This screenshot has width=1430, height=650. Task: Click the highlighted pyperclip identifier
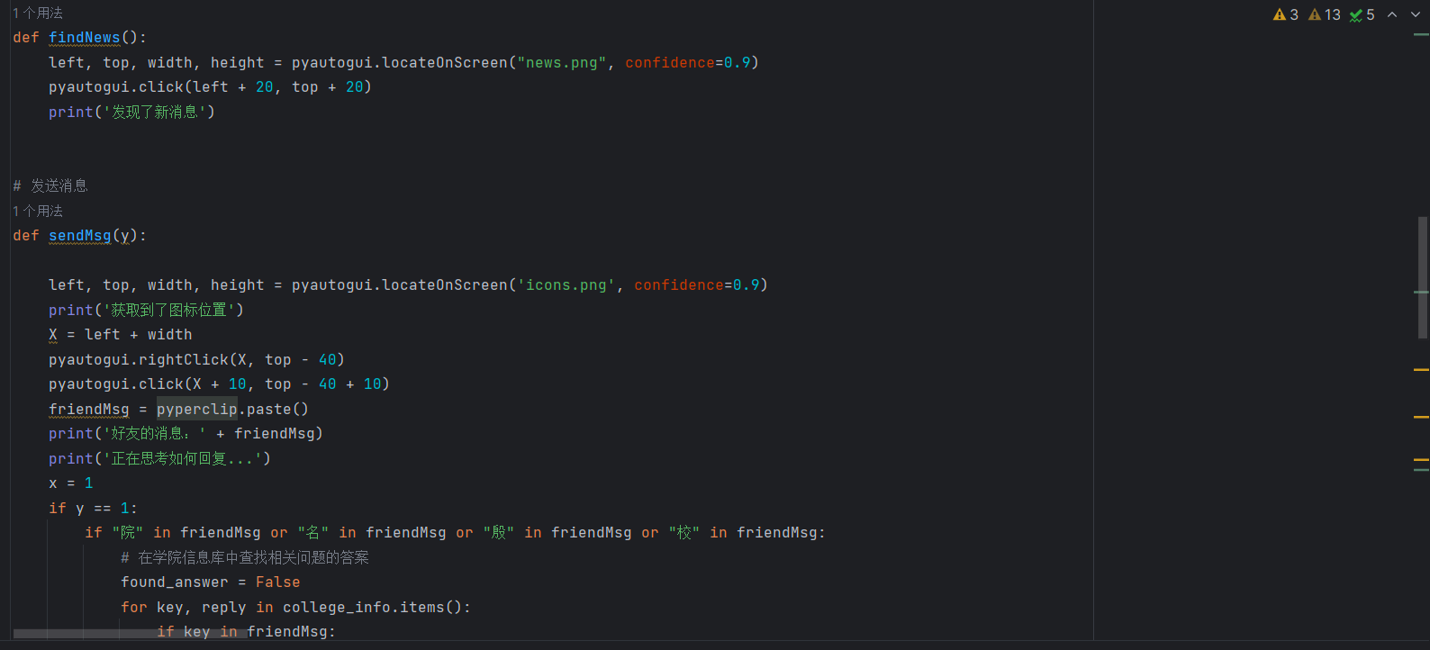point(197,410)
